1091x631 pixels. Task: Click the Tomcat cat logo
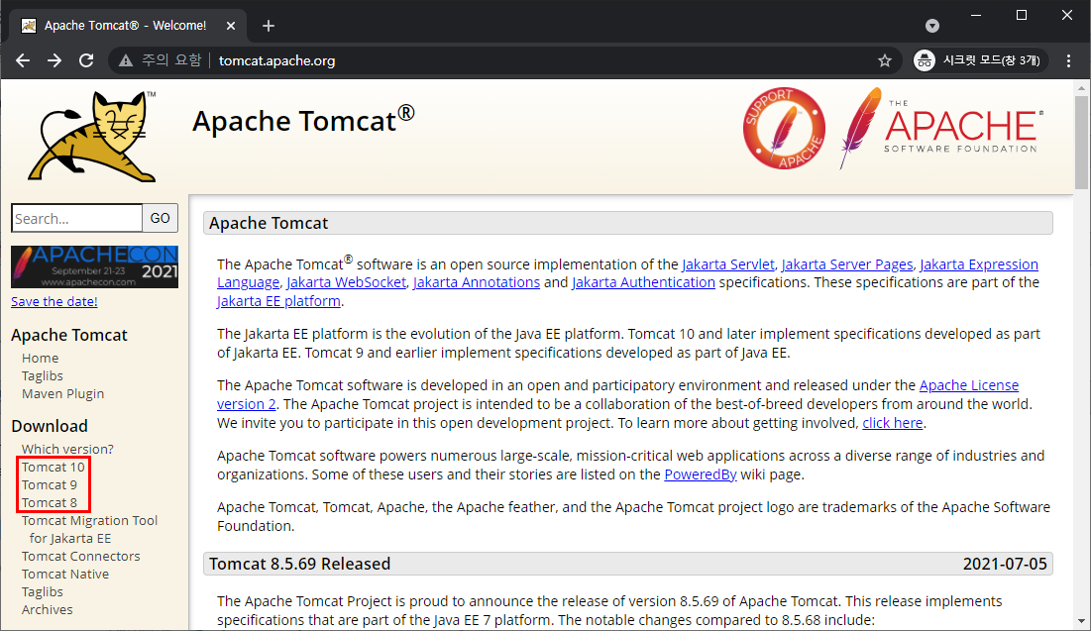coord(93,137)
